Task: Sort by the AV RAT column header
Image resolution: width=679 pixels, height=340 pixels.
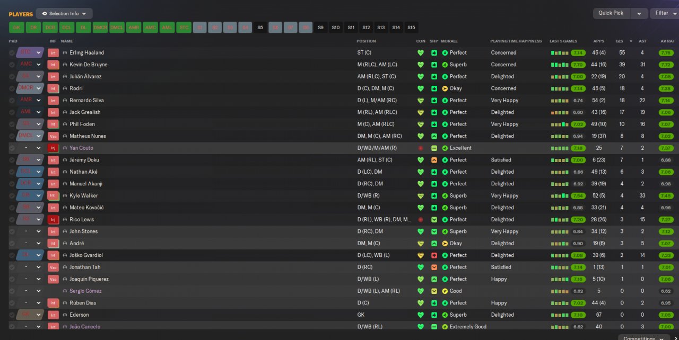Action: tap(667, 41)
